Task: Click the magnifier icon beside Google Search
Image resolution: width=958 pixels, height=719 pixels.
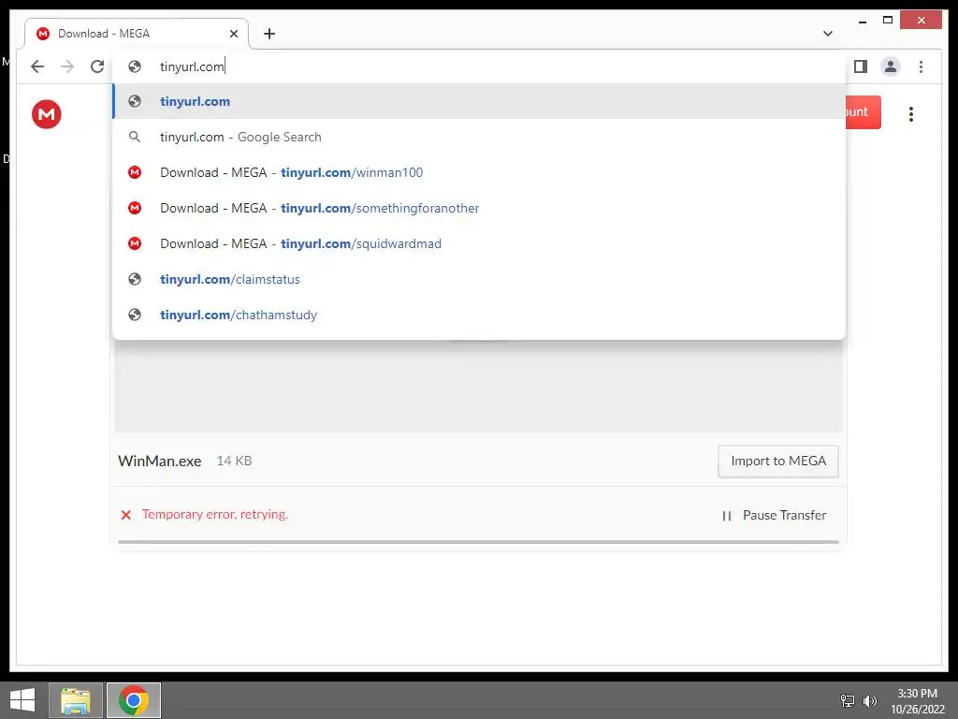Action: pyautogui.click(x=135, y=137)
